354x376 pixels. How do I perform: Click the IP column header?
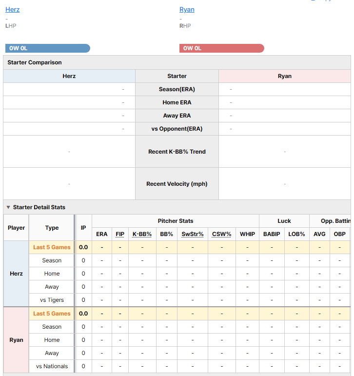pos(83,228)
